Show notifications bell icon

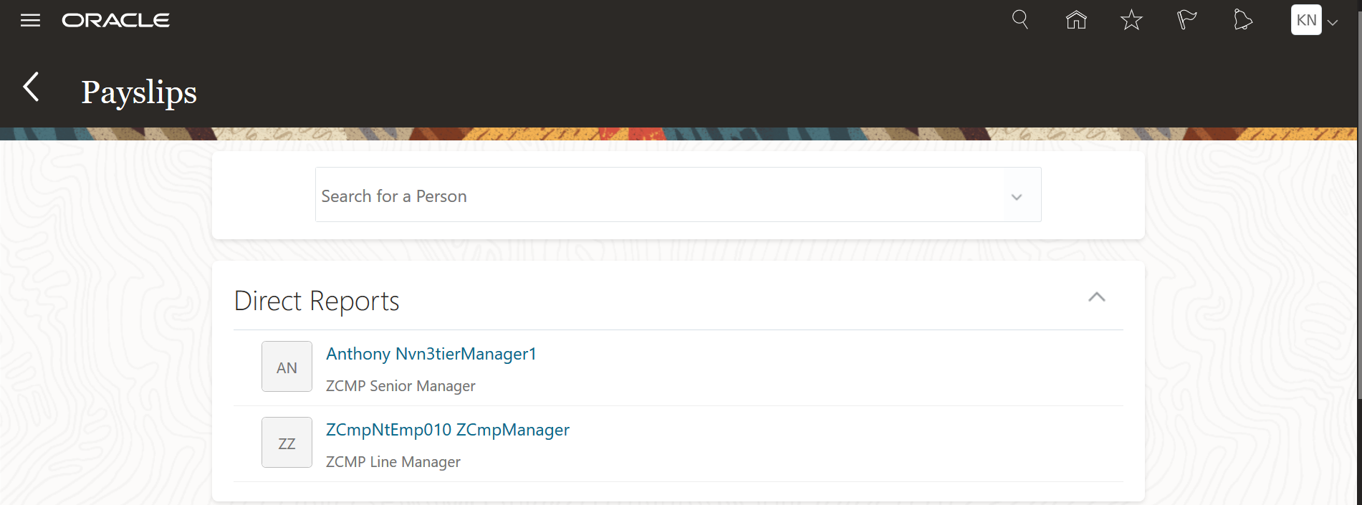click(1243, 20)
